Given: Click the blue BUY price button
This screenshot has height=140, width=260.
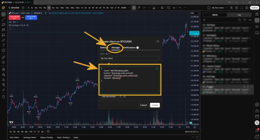Looking at the screenshot, I should pos(31,17).
